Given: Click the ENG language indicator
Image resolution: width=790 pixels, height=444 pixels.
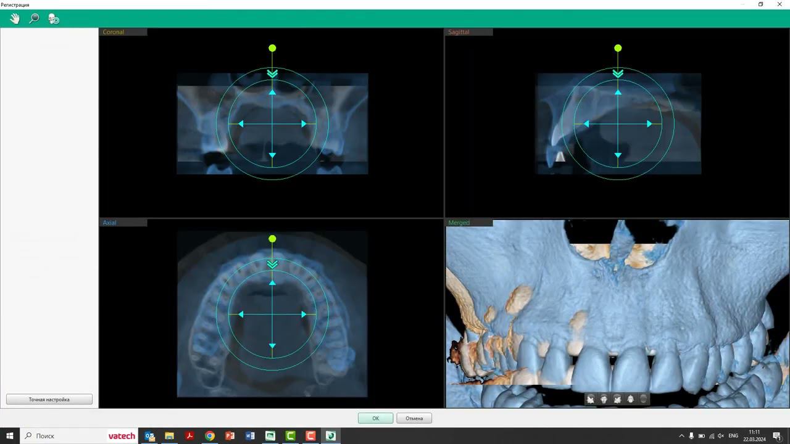Looking at the screenshot, I should coord(733,436).
